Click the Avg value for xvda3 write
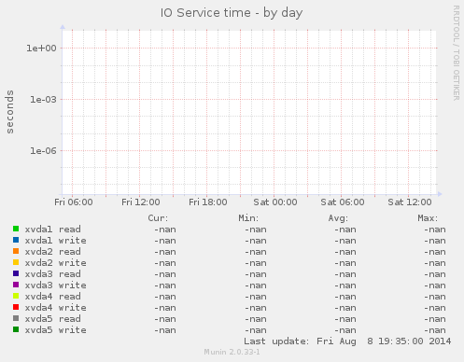 pos(345,285)
